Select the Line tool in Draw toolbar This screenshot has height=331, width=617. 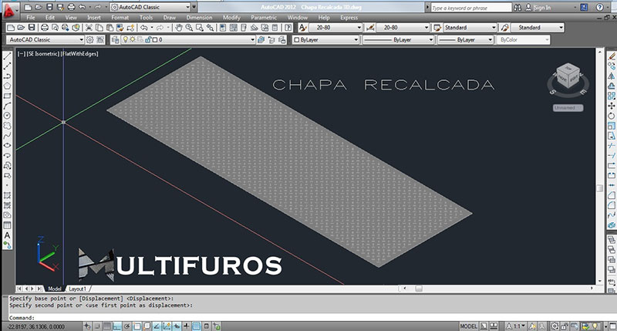[x=6, y=56]
